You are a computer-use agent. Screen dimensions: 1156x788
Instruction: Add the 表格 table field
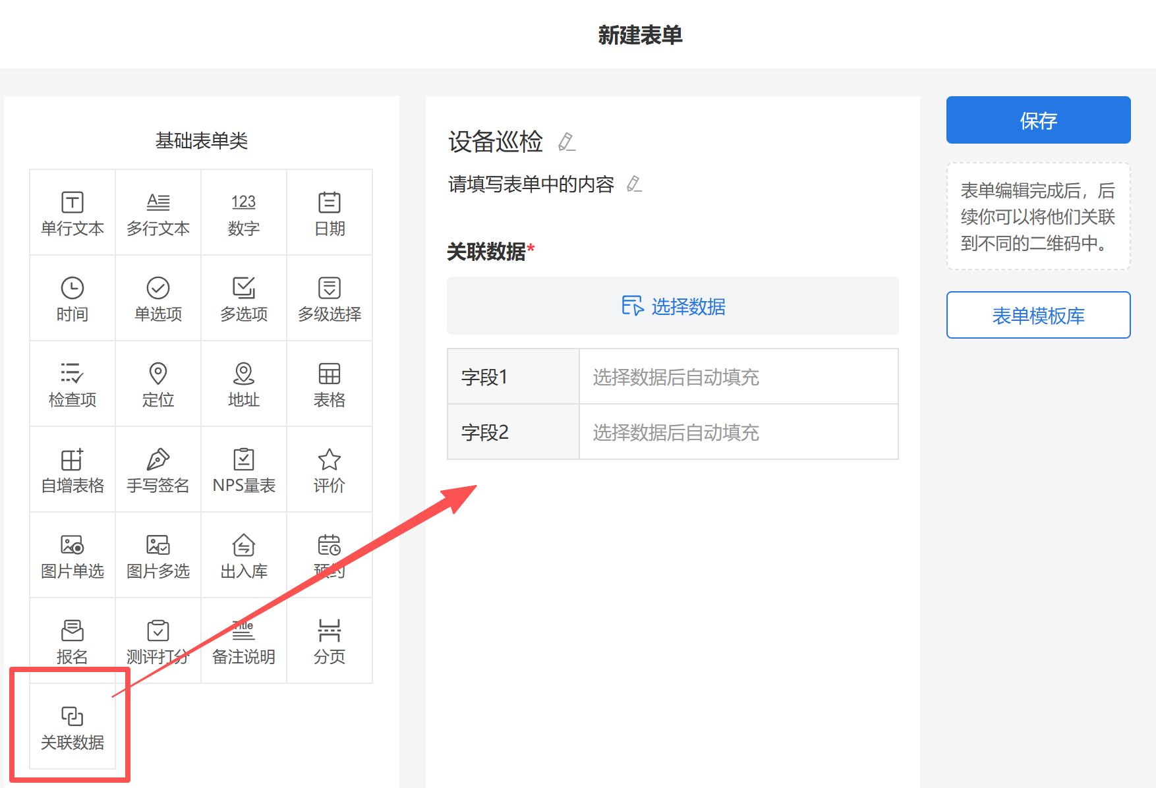pyautogui.click(x=330, y=383)
